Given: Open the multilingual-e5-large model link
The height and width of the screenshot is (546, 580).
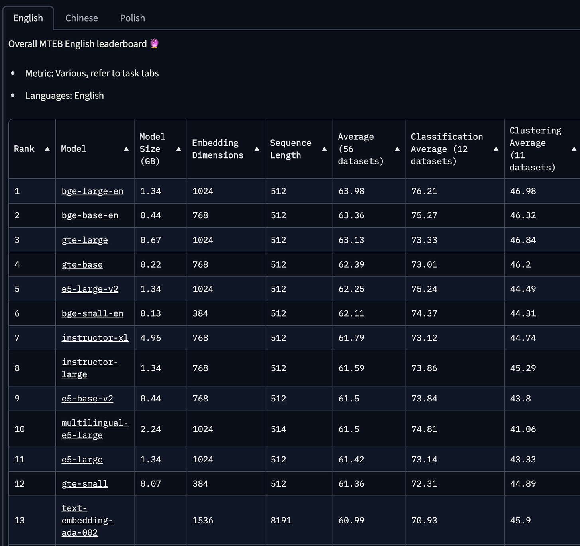Looking at the screenshot, I should coord(95,429).
